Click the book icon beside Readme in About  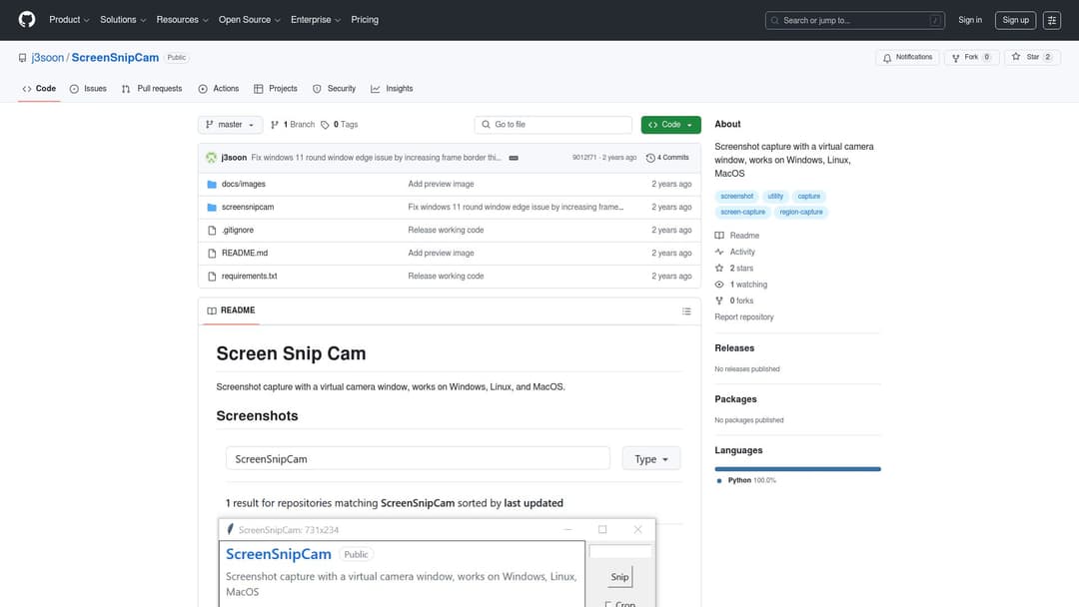[719, 235]
